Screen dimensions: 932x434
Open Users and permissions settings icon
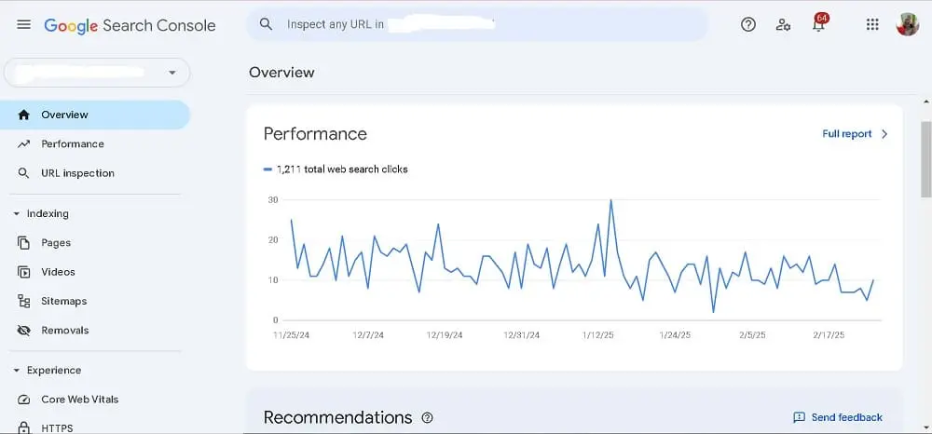[784, 25]
